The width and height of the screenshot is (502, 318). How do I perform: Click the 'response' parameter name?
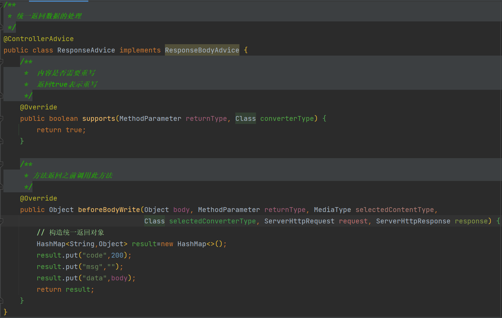[x=471, y=221]
